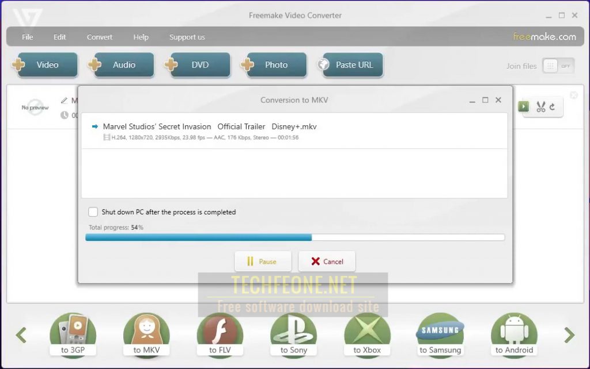Add images using the Photo button
Viewport: 590px width, 369px height.
[x=274, y=65]
